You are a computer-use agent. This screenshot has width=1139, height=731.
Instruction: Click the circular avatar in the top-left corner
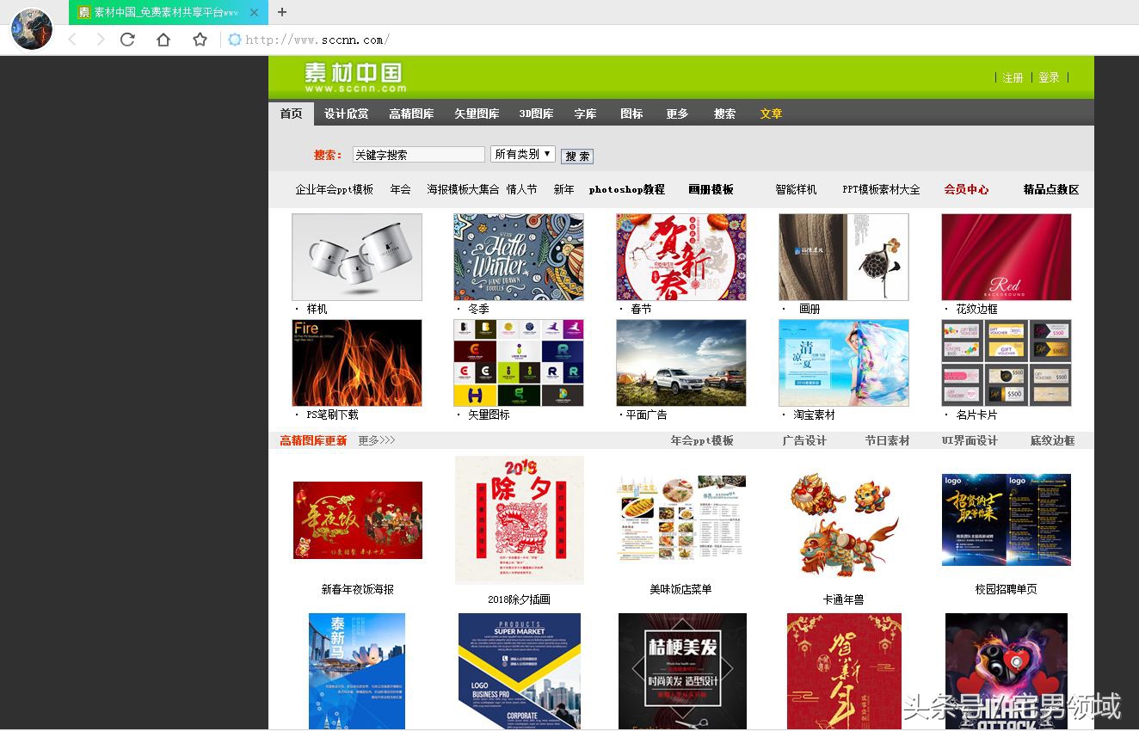tap(30, 28)
